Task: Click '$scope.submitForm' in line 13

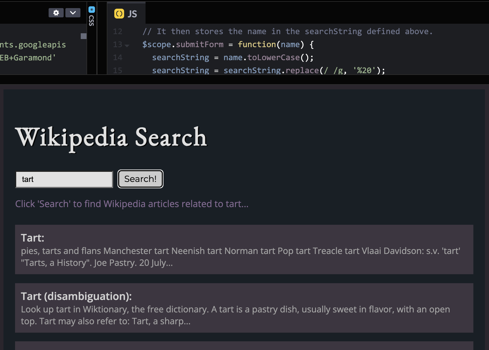Action: click(x=183, y=45)
